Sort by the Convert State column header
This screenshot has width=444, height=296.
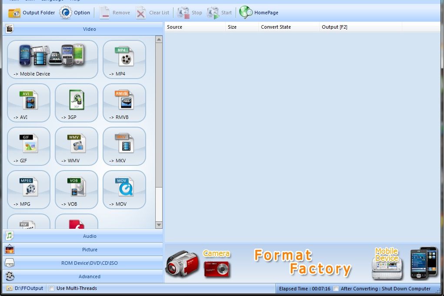pos(289,27)
